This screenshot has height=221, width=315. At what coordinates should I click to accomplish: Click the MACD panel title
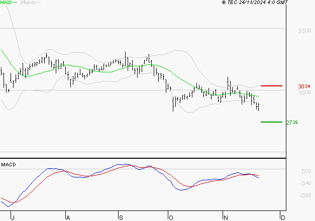[9, 165]
